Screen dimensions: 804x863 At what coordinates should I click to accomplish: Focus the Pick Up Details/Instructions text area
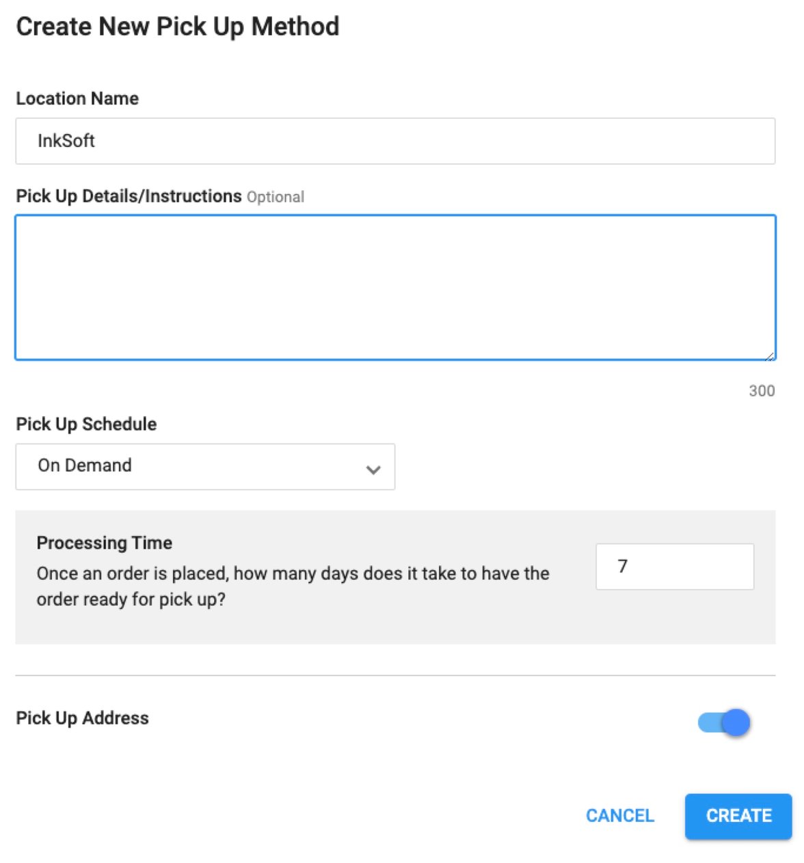click(x=395, y=287)
